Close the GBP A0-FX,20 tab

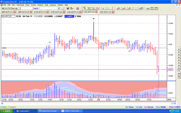pyautogui.click(x=31, y=12)
